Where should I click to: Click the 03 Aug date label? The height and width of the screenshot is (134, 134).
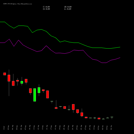(8, 128)
